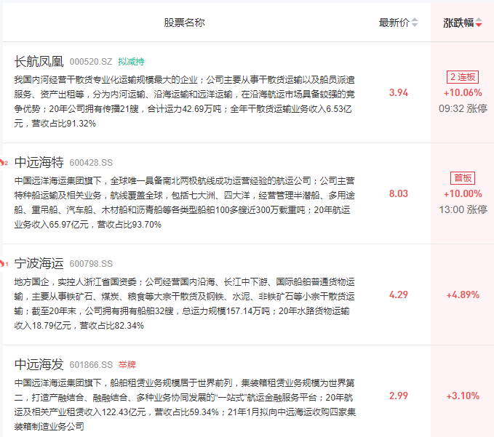
Task: Click 中远海发 description paragraph
Action: (x=185, y=404)
